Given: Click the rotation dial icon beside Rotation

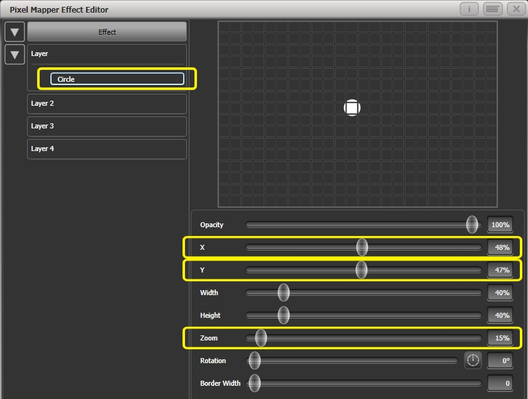Looking at the screenshot, I should click(x=473, y=361).
